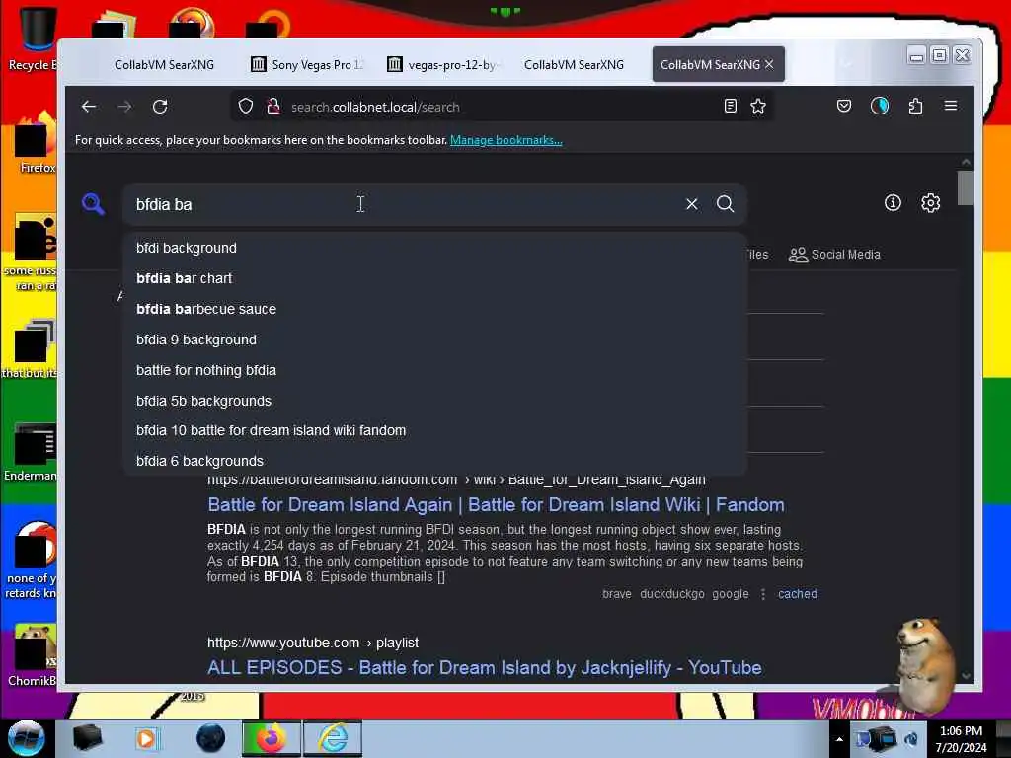Viewport: 1011px width, 758px height.
Task: Open the Manage bookmarks link
Action: pos(506,140)
